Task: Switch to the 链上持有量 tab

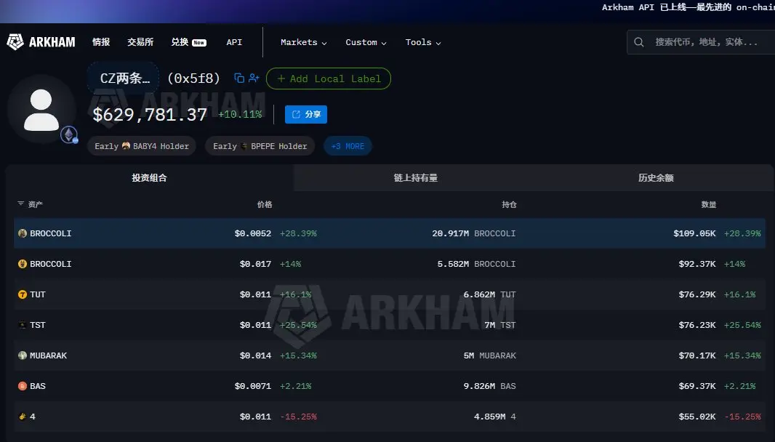Action: coord(416,178)
